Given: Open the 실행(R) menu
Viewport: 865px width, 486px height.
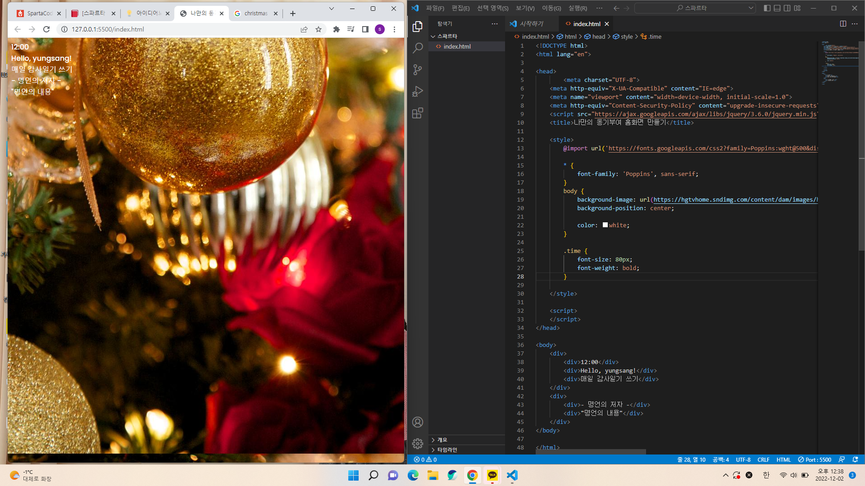Looking at the screenshot, I should [578, 8].
